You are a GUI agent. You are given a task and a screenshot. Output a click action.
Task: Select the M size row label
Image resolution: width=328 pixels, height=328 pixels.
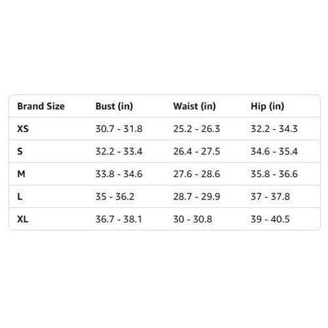pos(21,174)
